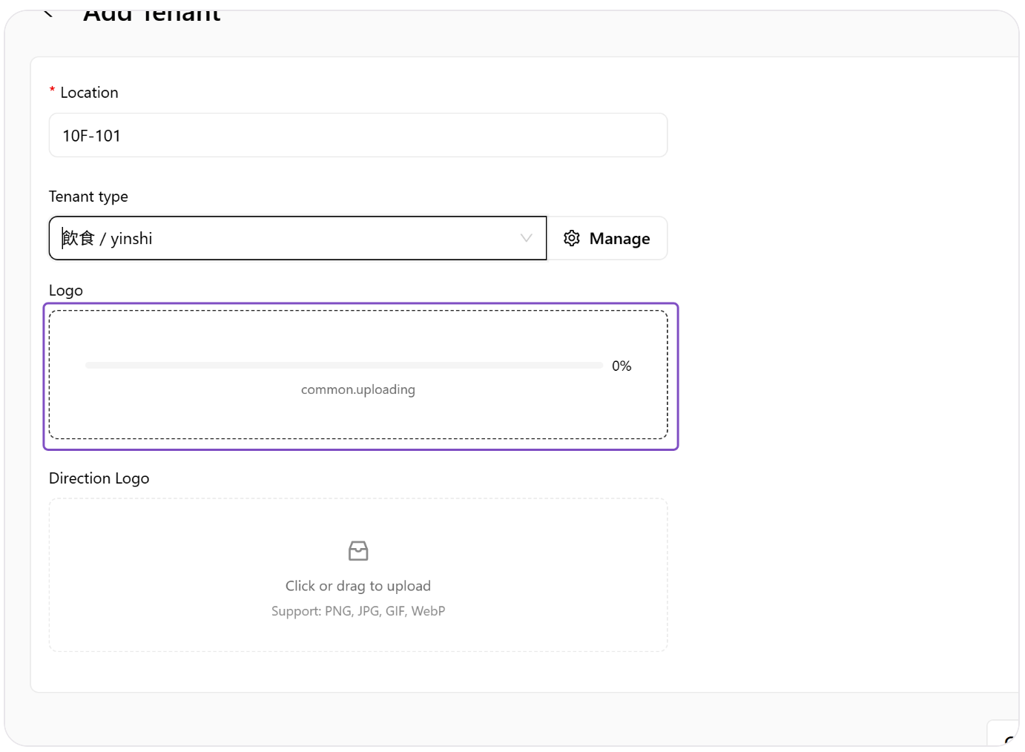Click the inbox upload icon
This screenshot has width=1025, height=752.
[x=358, y=550]
